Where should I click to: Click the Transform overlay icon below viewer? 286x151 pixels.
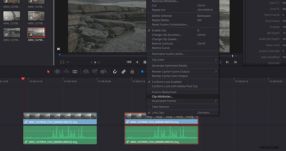(x=62, y=62)
